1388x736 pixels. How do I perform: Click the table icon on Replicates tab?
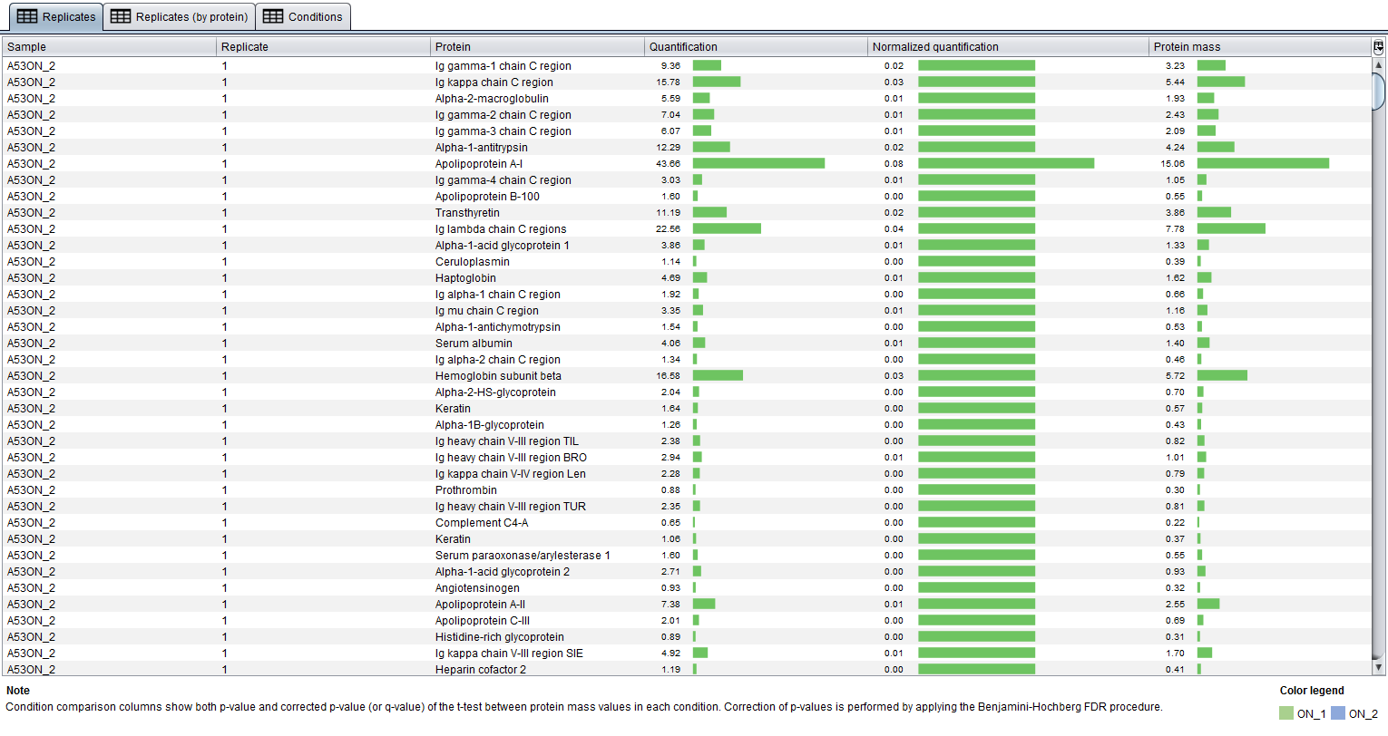27,16
